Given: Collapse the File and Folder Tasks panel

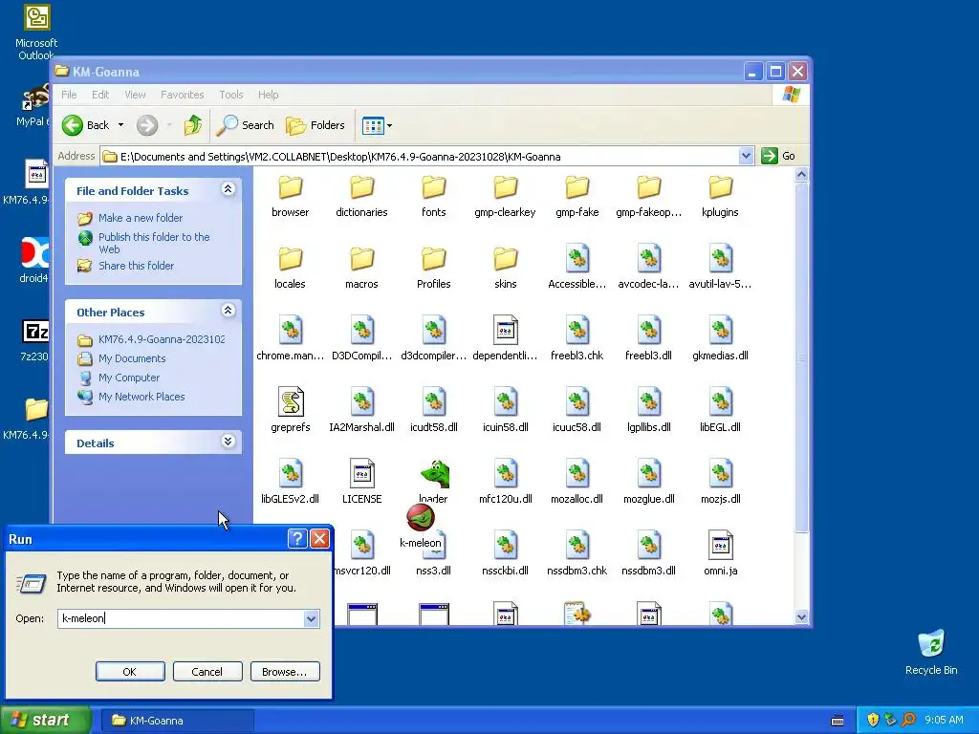Looking at the screenshot, I should pyautogui.click(x=228, y=189).
